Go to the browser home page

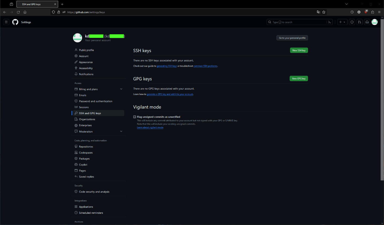[x=25, y=12]
